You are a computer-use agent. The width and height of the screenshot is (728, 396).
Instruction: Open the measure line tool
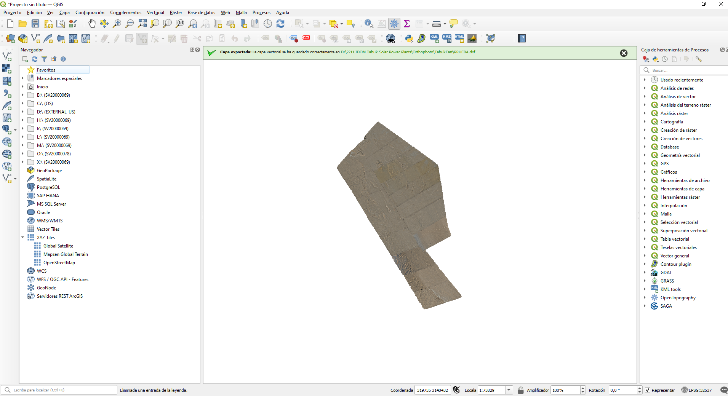(x=437, y=24)
